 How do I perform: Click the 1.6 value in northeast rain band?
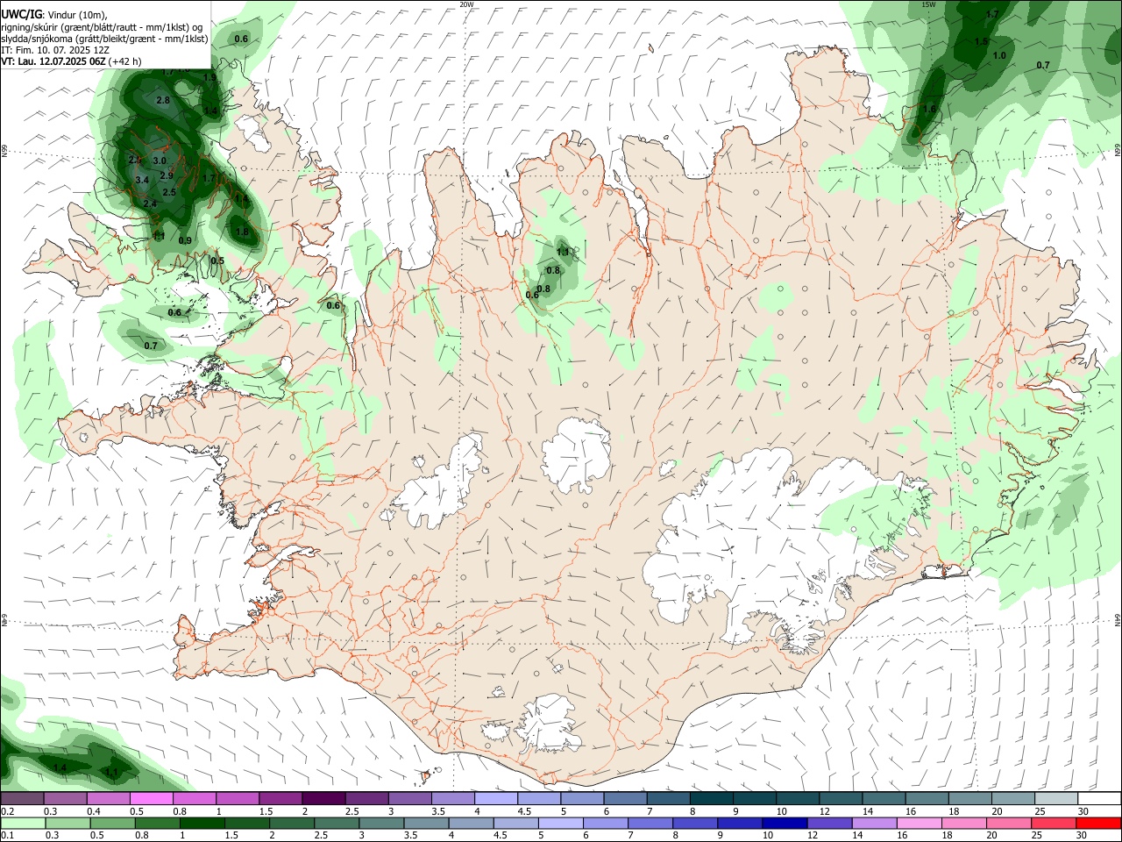pos(930,110)
